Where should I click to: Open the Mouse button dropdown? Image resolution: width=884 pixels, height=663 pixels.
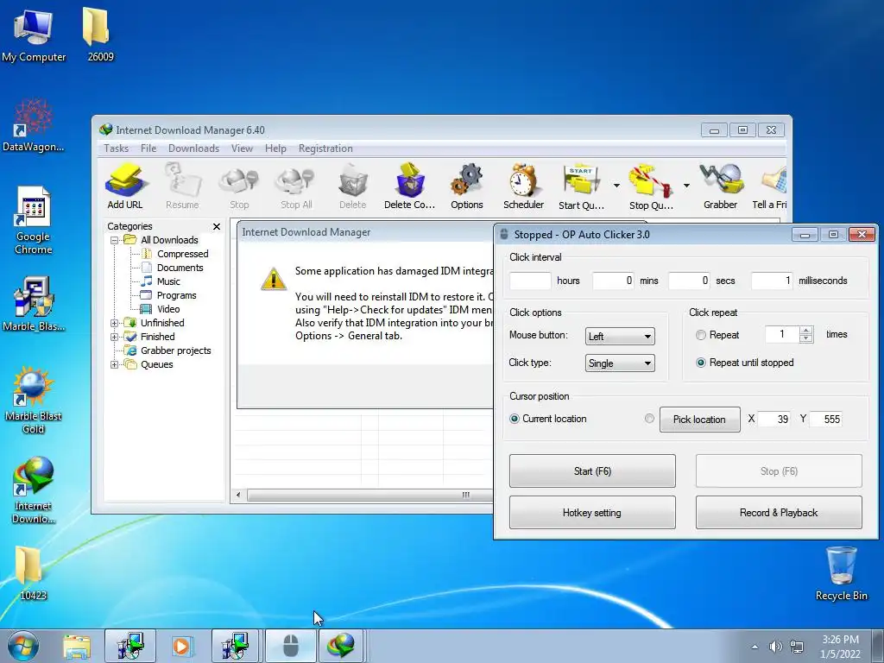click(x=620, y=337)
